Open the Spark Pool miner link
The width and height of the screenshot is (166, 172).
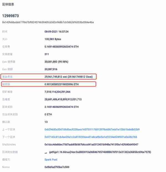51,160
